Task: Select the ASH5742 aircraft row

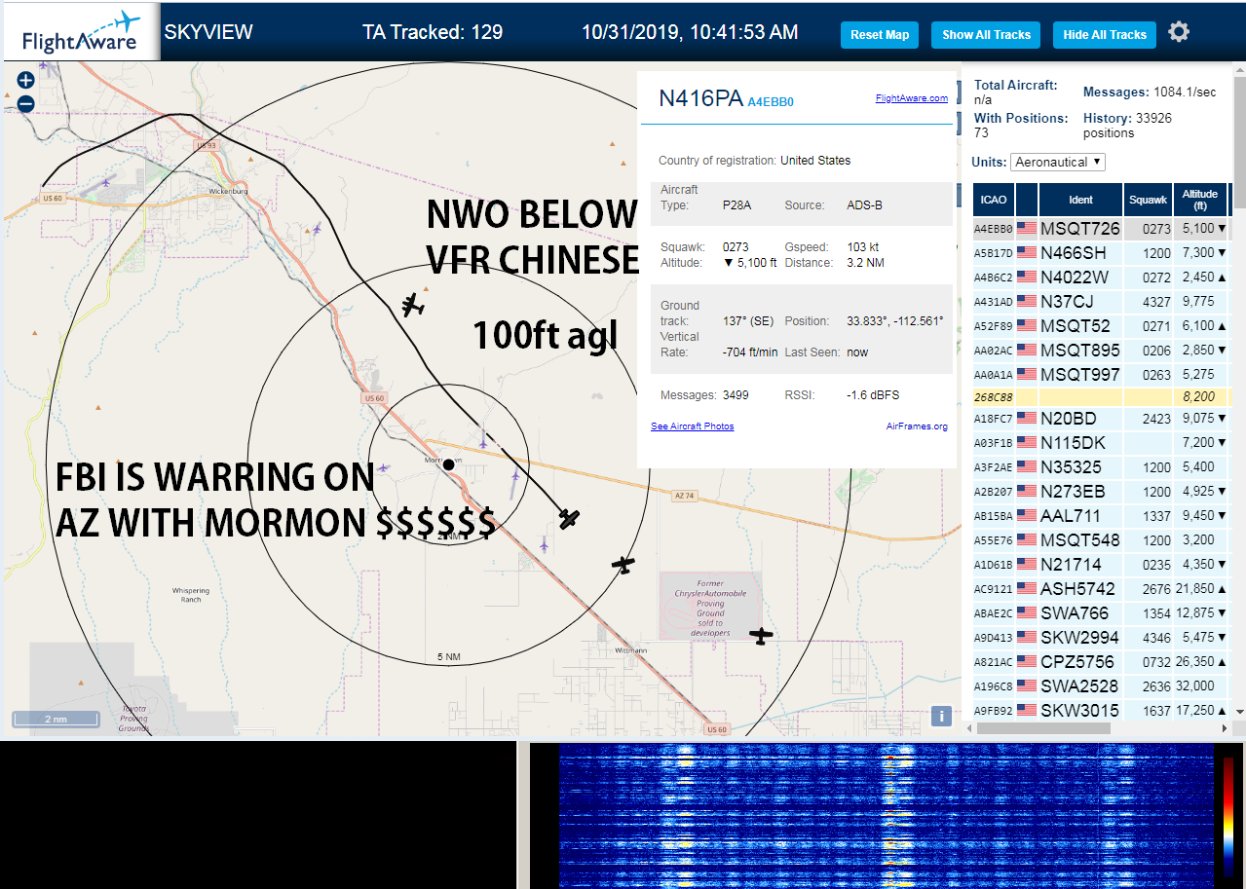Action: tap(1101, 588)
